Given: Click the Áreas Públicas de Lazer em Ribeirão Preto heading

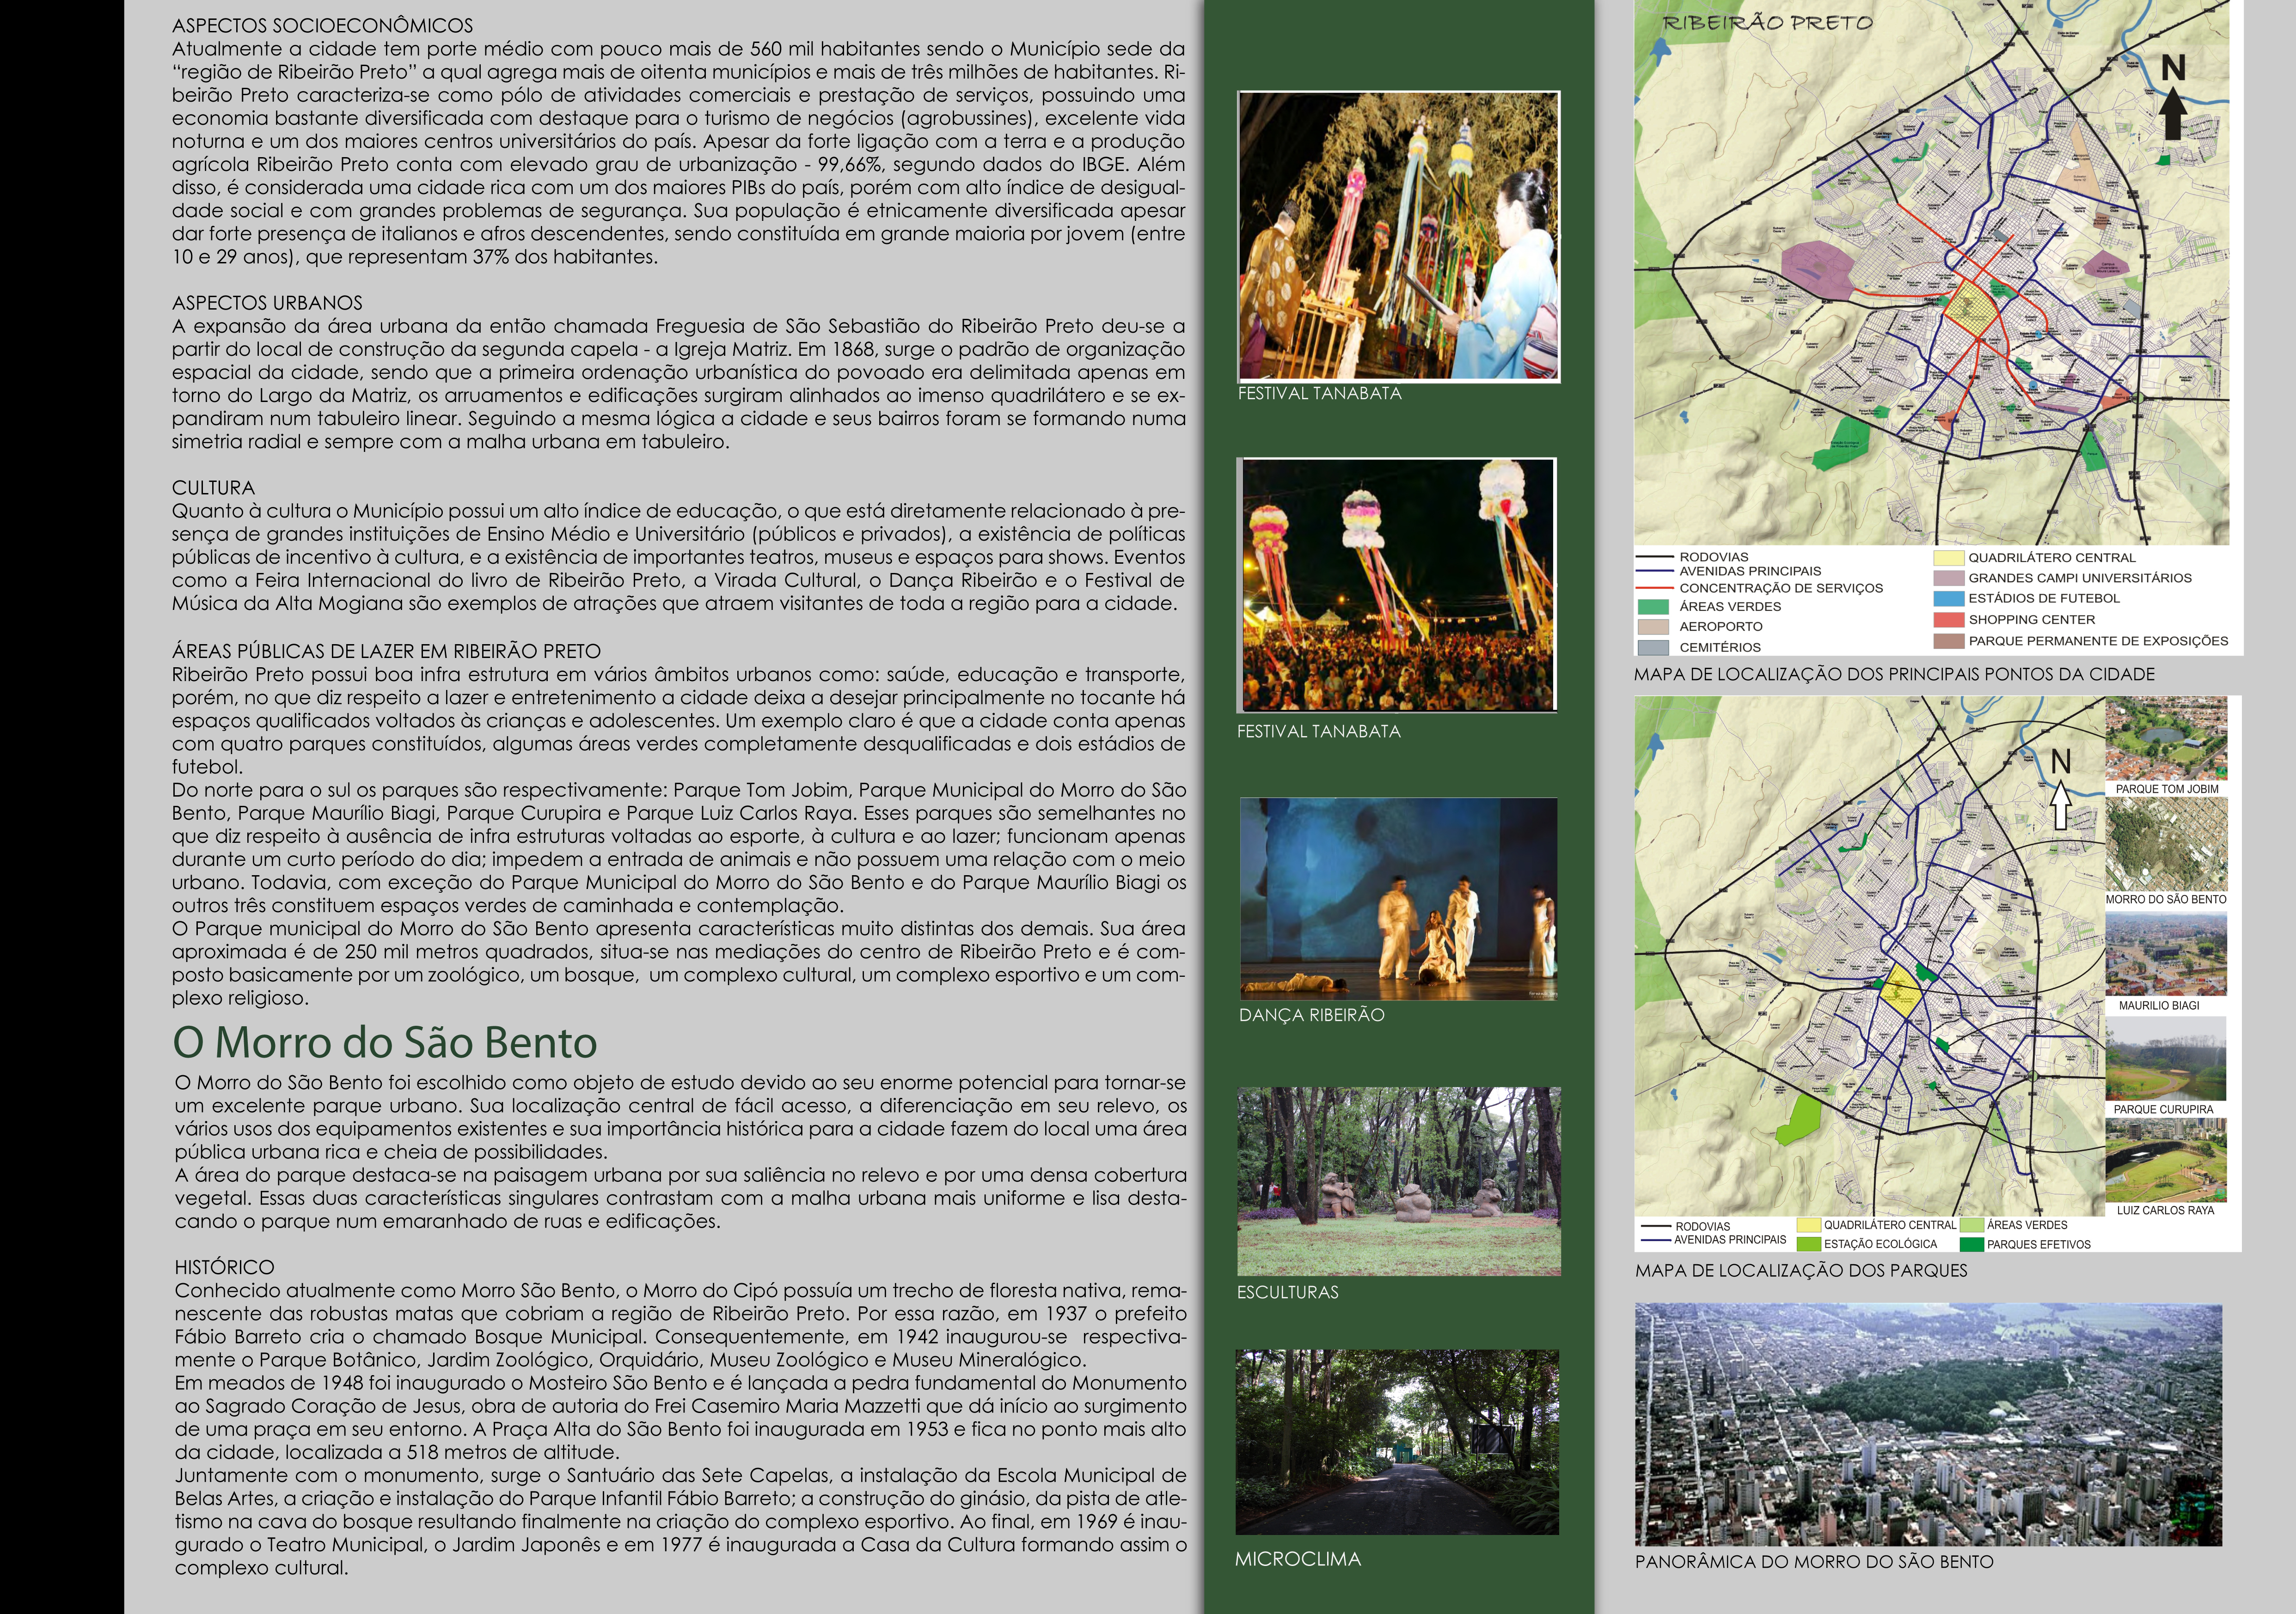Looking at the screenshot, I should point(386,652).
